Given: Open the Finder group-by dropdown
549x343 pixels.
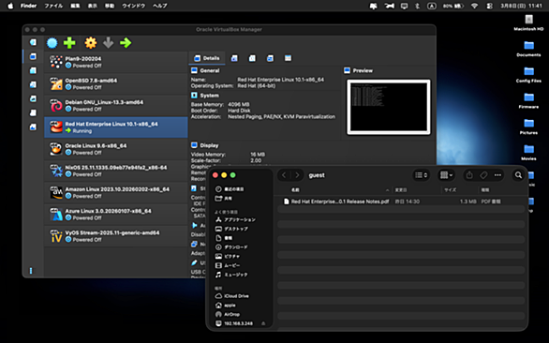Looking at the screenshot, I should click(446, 175).
